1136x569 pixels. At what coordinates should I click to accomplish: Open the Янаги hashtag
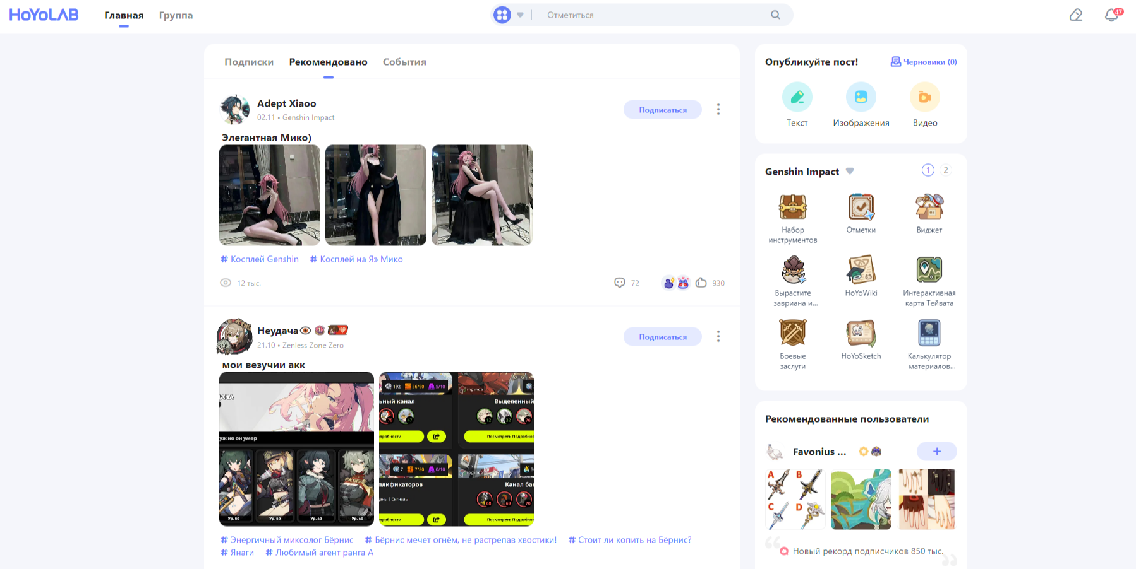(x=237, y=553)
